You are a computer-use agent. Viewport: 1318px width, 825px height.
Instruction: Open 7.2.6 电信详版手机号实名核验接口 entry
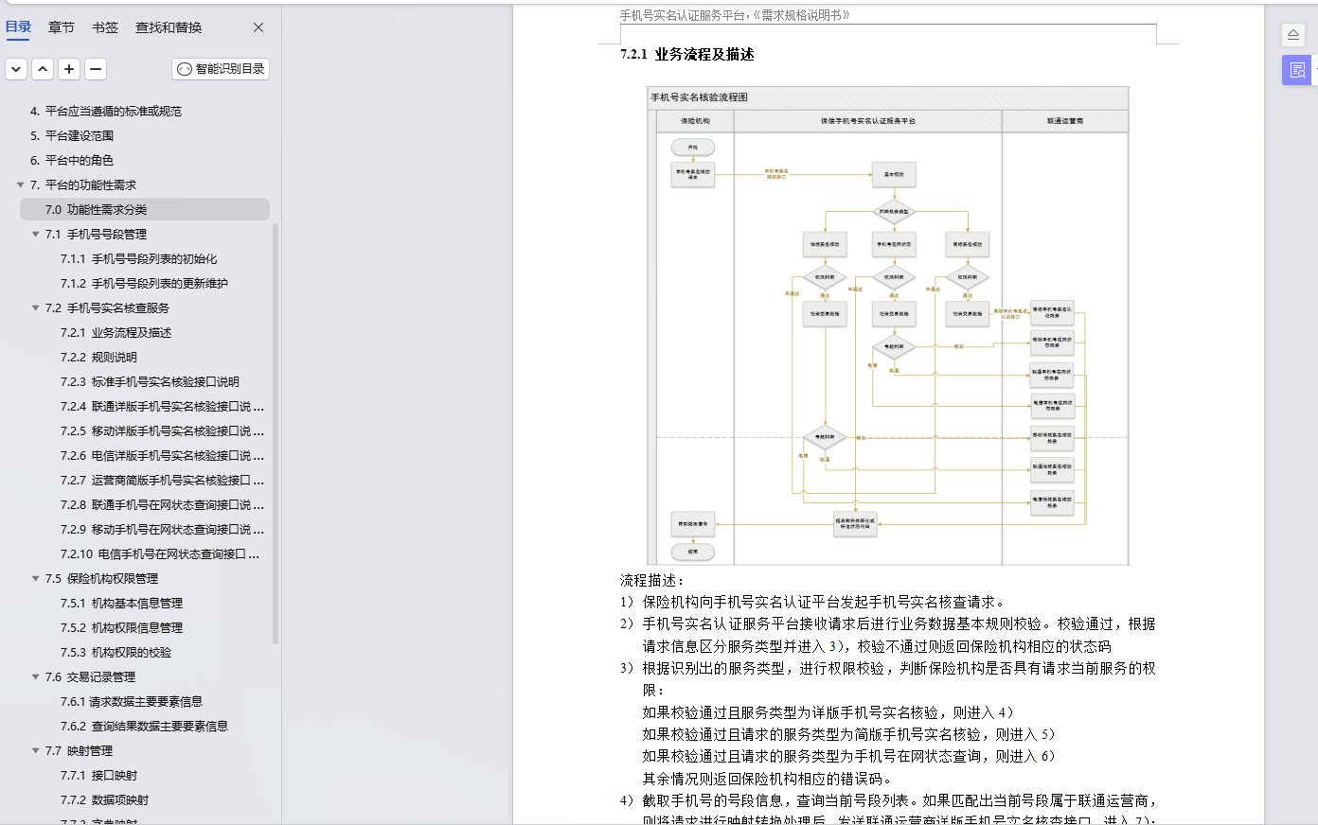[162, 455]
